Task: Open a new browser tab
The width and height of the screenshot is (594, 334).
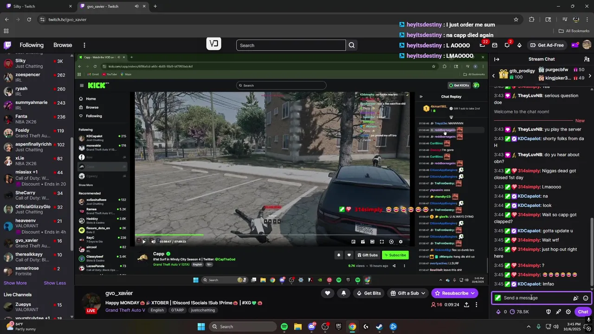Action: click(x=155, y=6)
